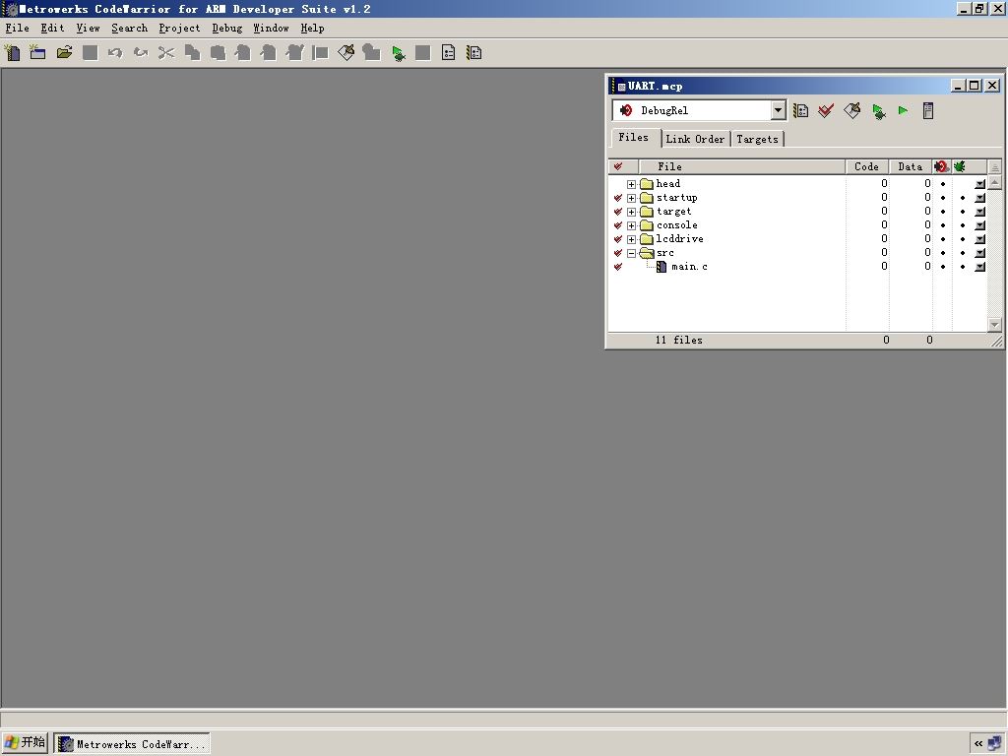Expand the console folder
Image resolution: width=1008 pixels, height=756 pixels.
click(x=631, y=225)
